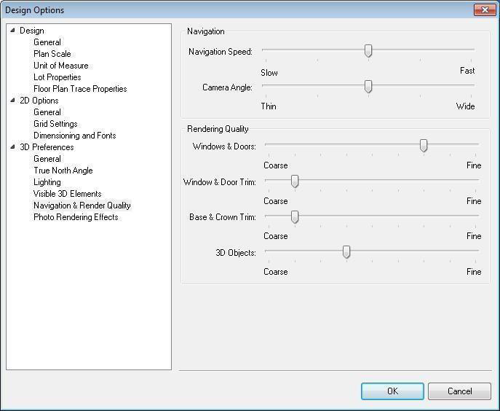
Task: Click the Design tree heading
Action: [x=32, y=31]
